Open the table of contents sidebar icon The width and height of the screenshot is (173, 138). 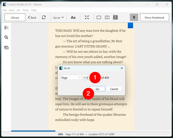click(x=6, y=28)
